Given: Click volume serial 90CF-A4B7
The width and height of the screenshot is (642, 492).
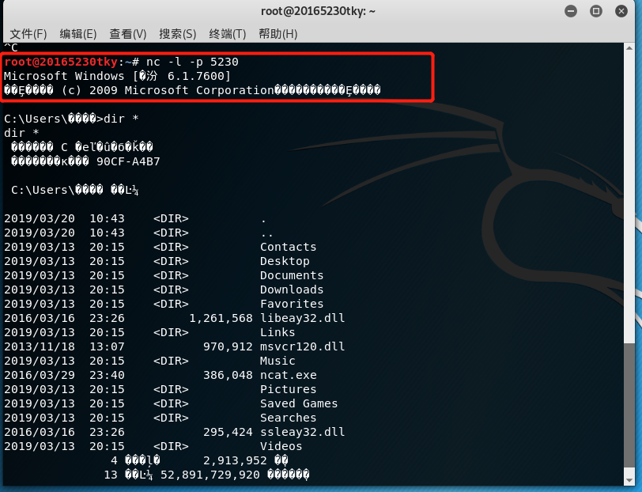Looking at the screenshot, I should [128, 161].
